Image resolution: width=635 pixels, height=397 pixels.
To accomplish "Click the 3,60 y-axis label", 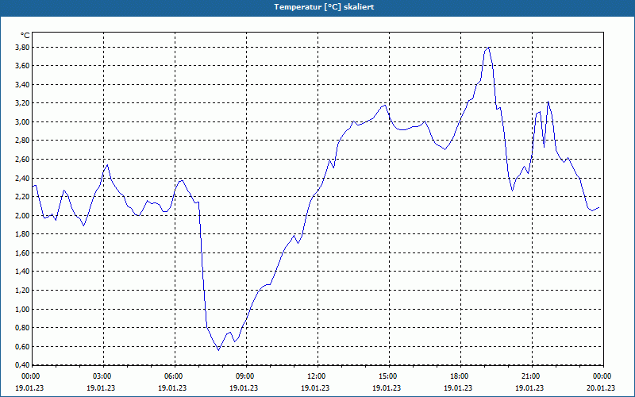I will pyautogui.click(x=22, y=66).
